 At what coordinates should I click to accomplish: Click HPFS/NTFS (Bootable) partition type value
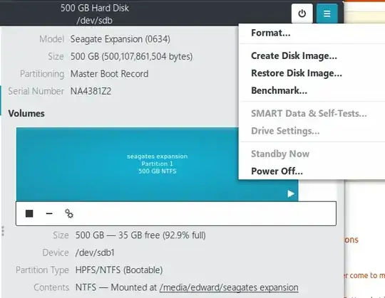(x=119, y=270)
